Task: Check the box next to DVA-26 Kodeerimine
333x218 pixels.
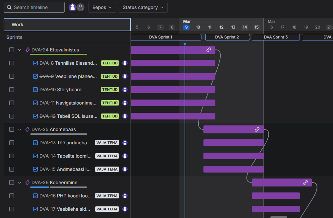Action: pos(12,182)
